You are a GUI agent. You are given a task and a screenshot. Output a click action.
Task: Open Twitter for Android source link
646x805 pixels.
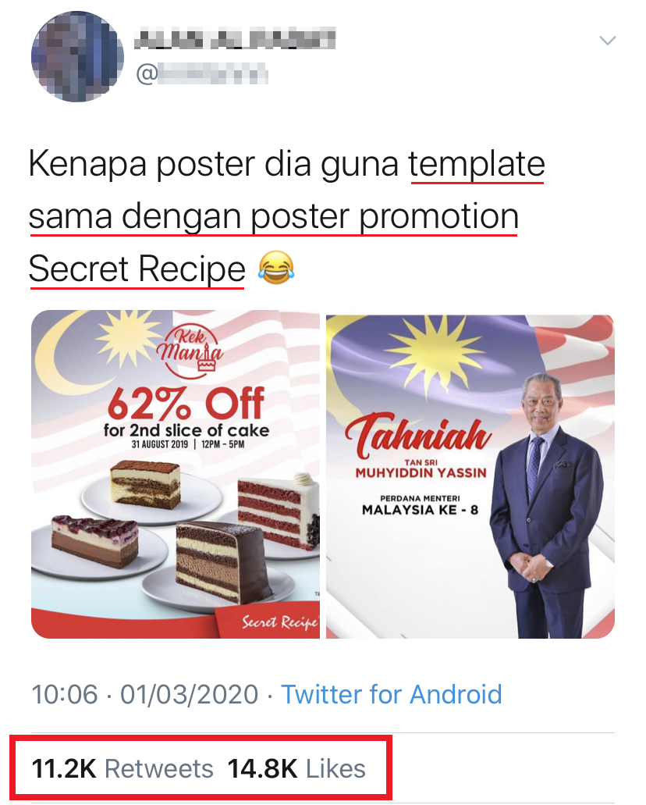(x=392, y=695)
